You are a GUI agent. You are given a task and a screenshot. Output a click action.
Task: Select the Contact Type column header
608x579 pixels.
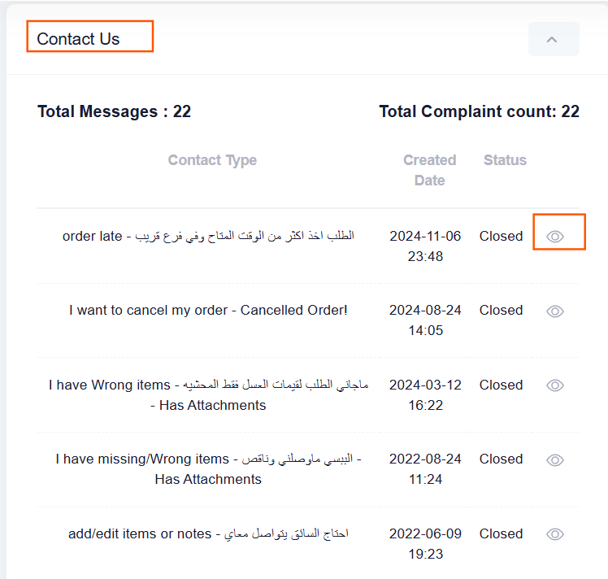pyautogui.click(x=212, y=160)
